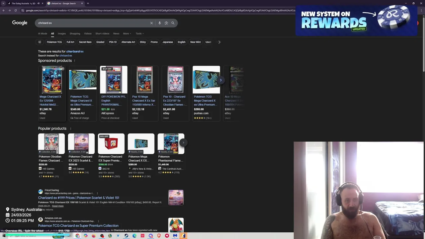The image size is (425, 239).
Task: Open more options for Amazon.com.au result
Action: [x=98, y=221]
